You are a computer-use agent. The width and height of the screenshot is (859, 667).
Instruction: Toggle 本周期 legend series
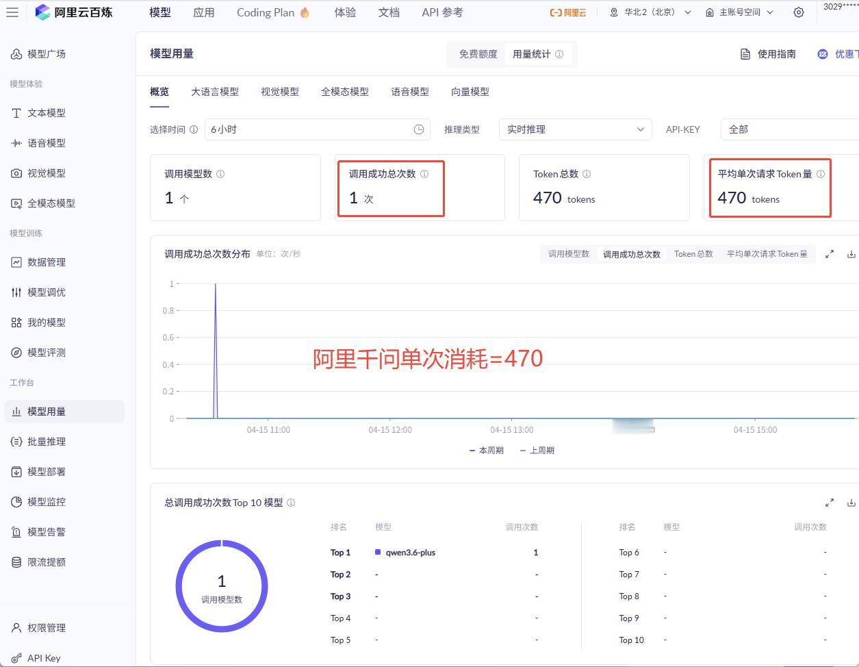point(487,451)
